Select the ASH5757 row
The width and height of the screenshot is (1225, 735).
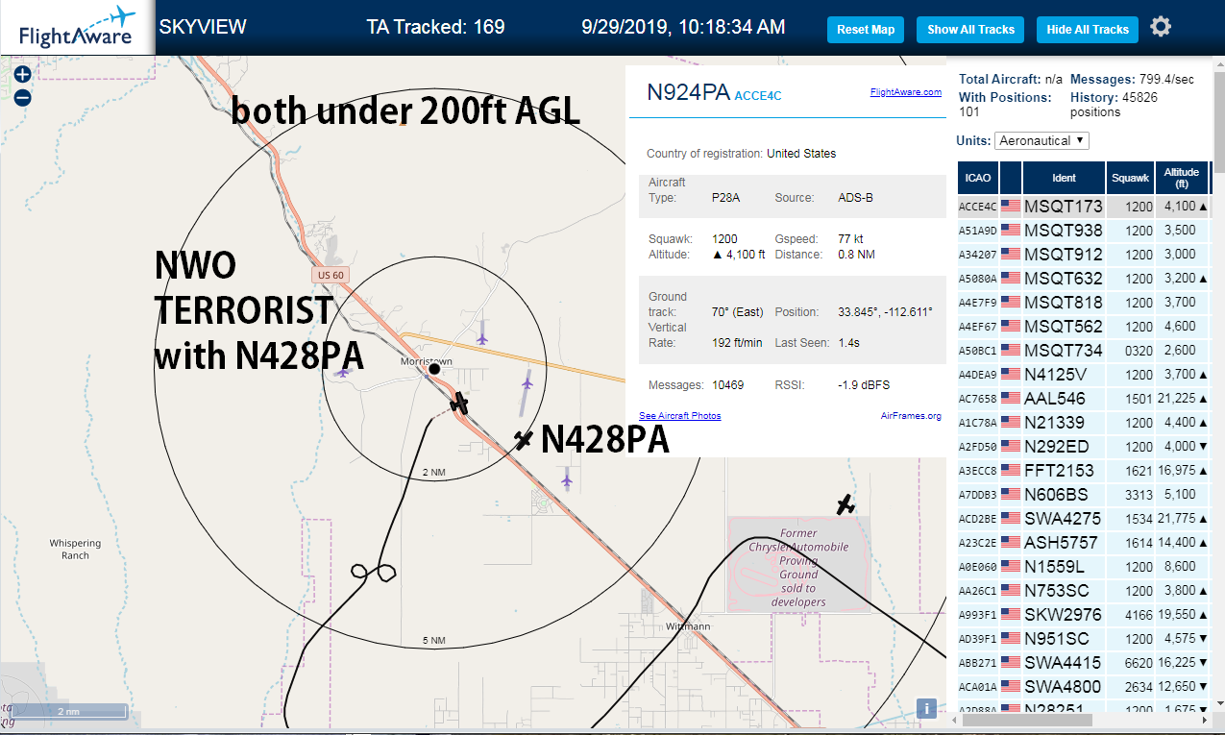pyautogui.click(x=1084, y=542)
